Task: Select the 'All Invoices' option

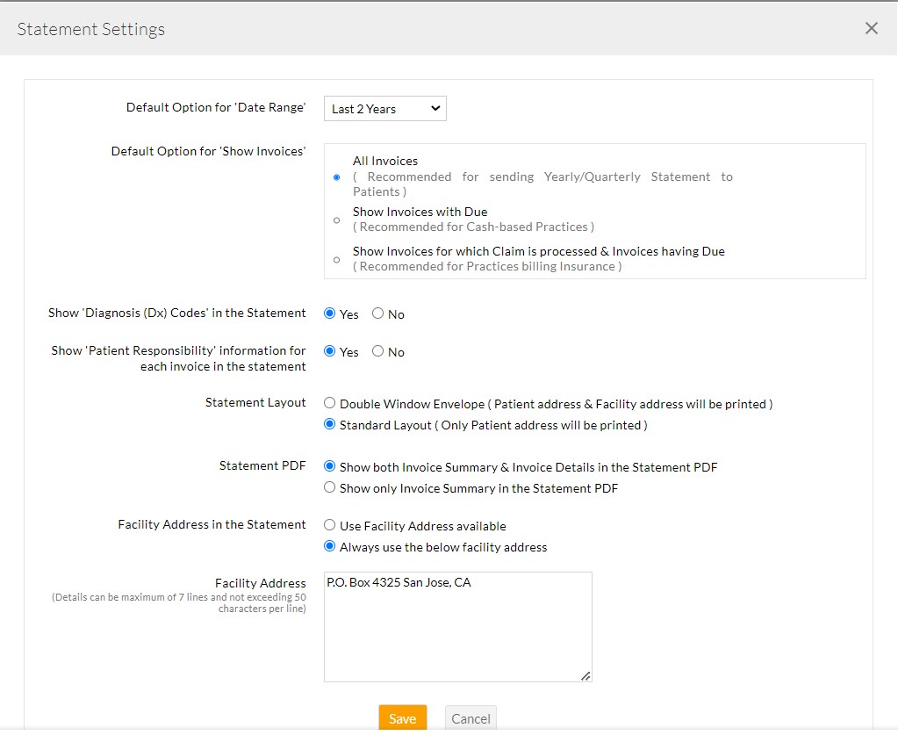Action: coord(336,177)
